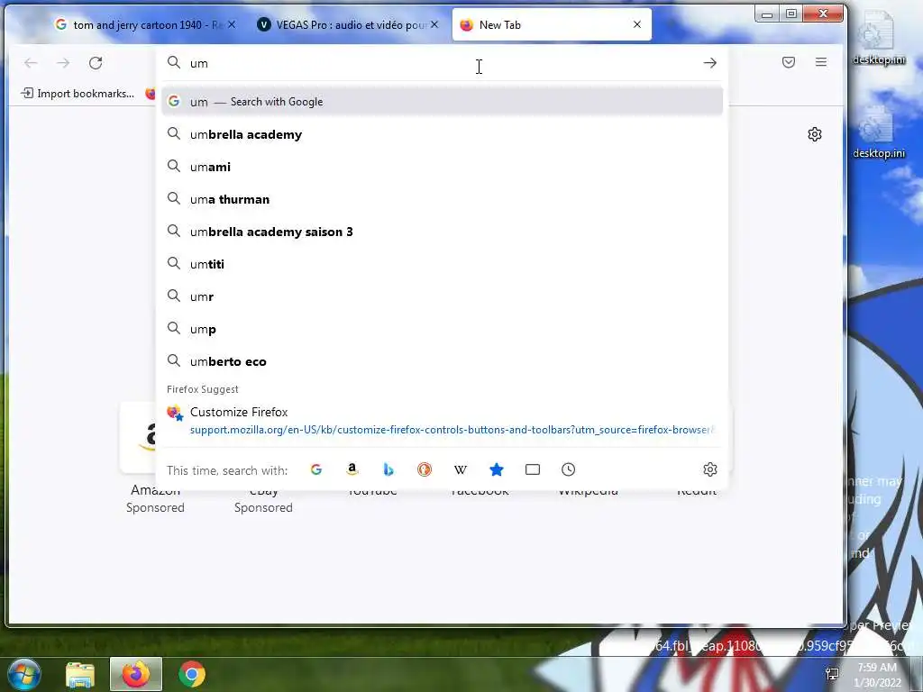Close the tom and jerry cartoon tab
Screen dimensions: 923x692
[232, 24]
